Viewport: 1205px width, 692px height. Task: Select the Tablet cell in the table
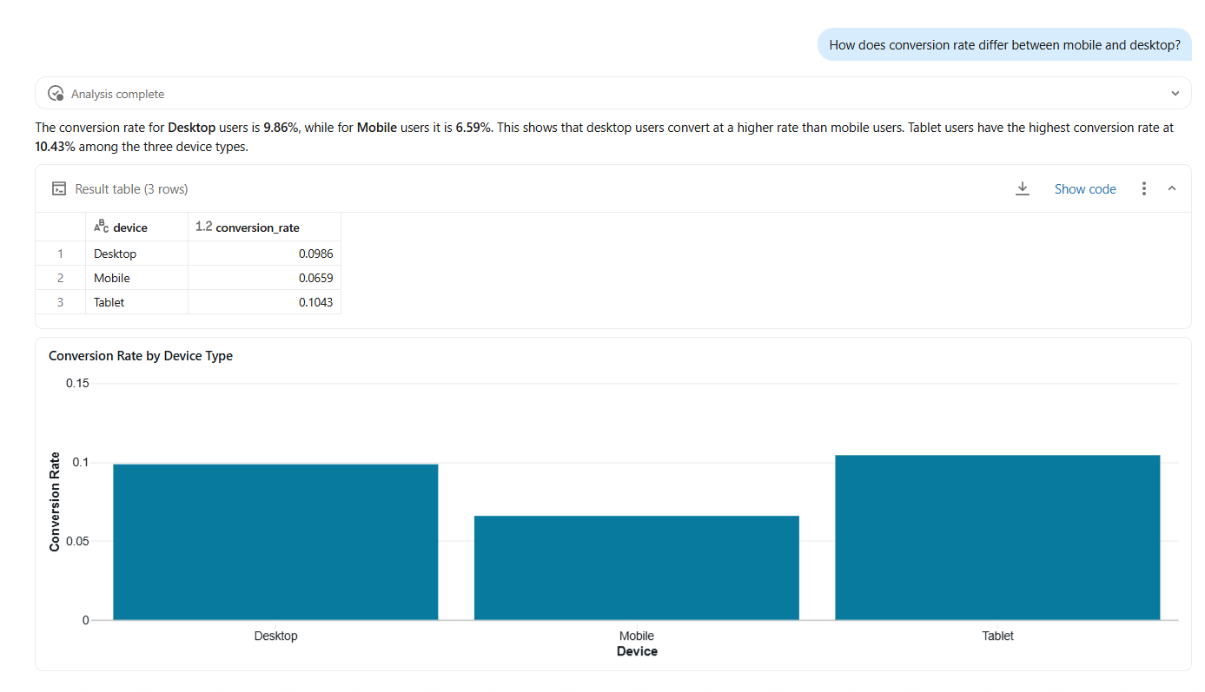pyautogui.click(x=136, y=302)
